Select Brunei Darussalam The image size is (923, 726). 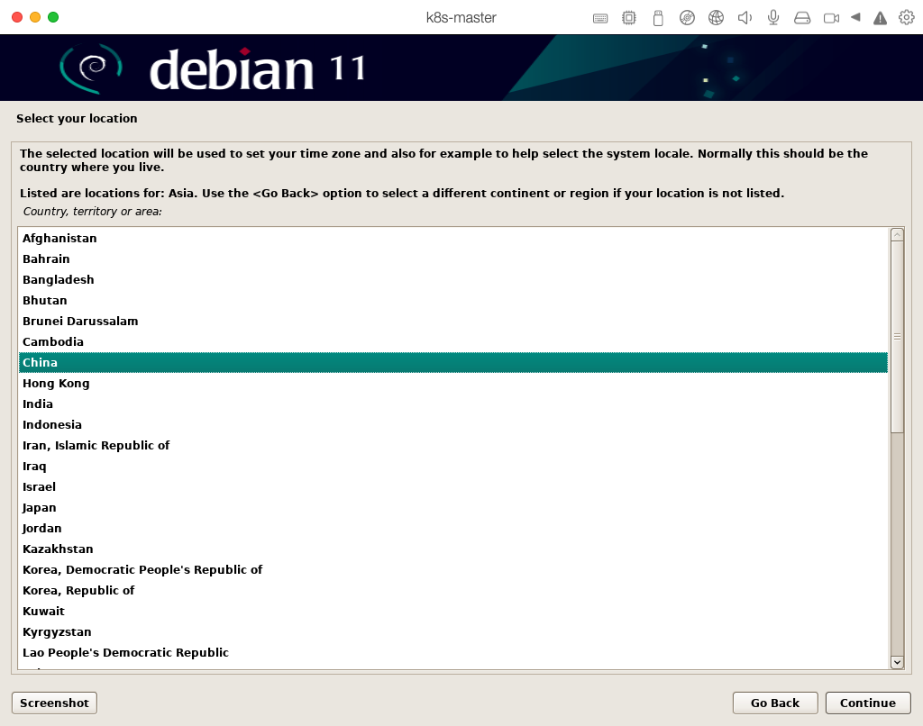point(452,322)
